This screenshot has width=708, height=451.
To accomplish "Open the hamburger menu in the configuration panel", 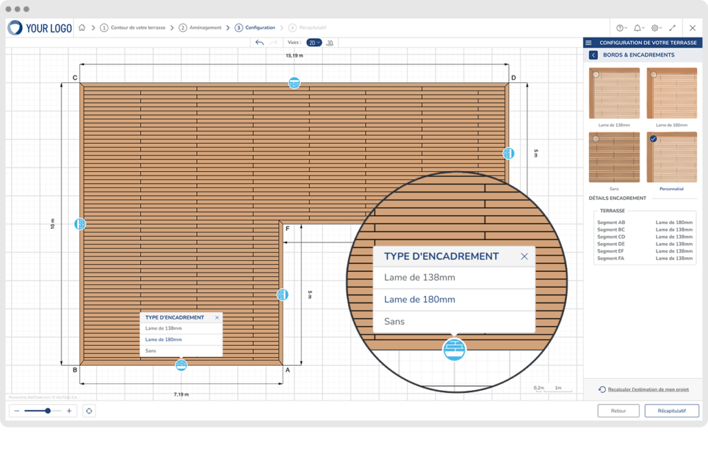I will pos(588,43).
